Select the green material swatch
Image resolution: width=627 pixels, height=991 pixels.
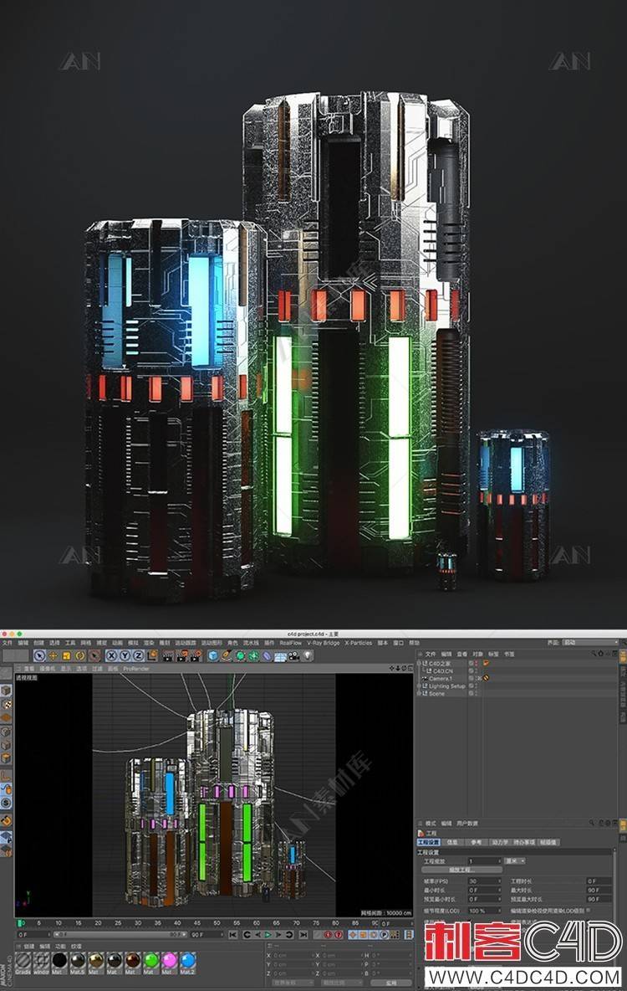pyautogui.click(x=151, y=962)
